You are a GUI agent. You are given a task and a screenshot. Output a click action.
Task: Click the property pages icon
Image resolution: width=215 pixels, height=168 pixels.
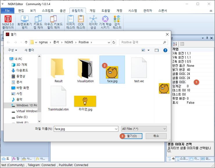(182, 44)
